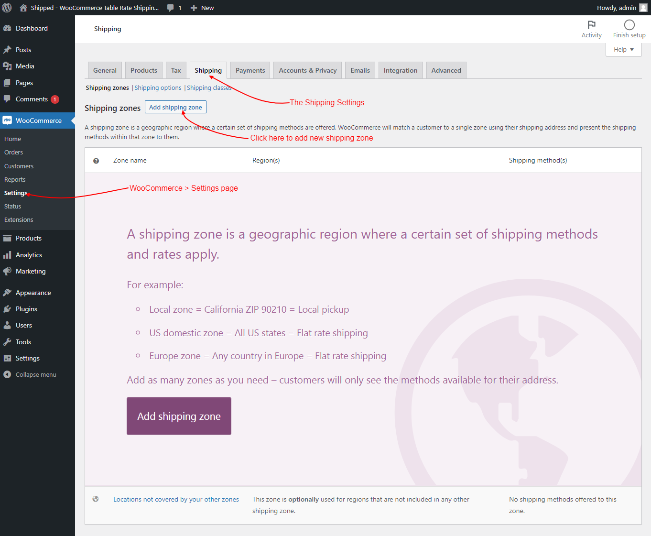
Task: Select the Shipping tab
Action: (x=208, y=70)
